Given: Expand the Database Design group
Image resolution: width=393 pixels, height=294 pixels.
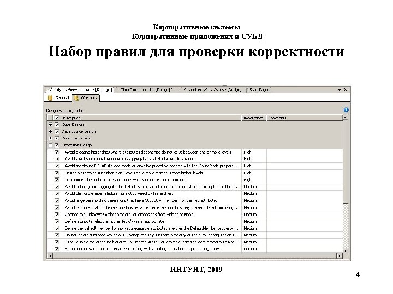Looking at the screenshot, I should coord(50,138).
